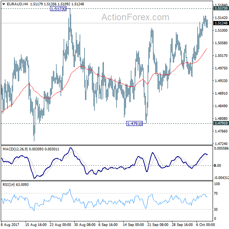
Task: Click the 1.47660 price scale value
Action: 221,131
